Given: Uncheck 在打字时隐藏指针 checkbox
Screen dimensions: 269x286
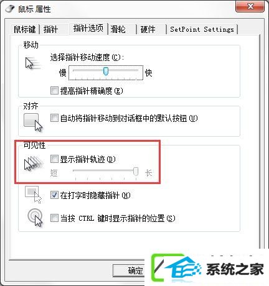Looking at the screenshot, I should click(x=54, y=195).
